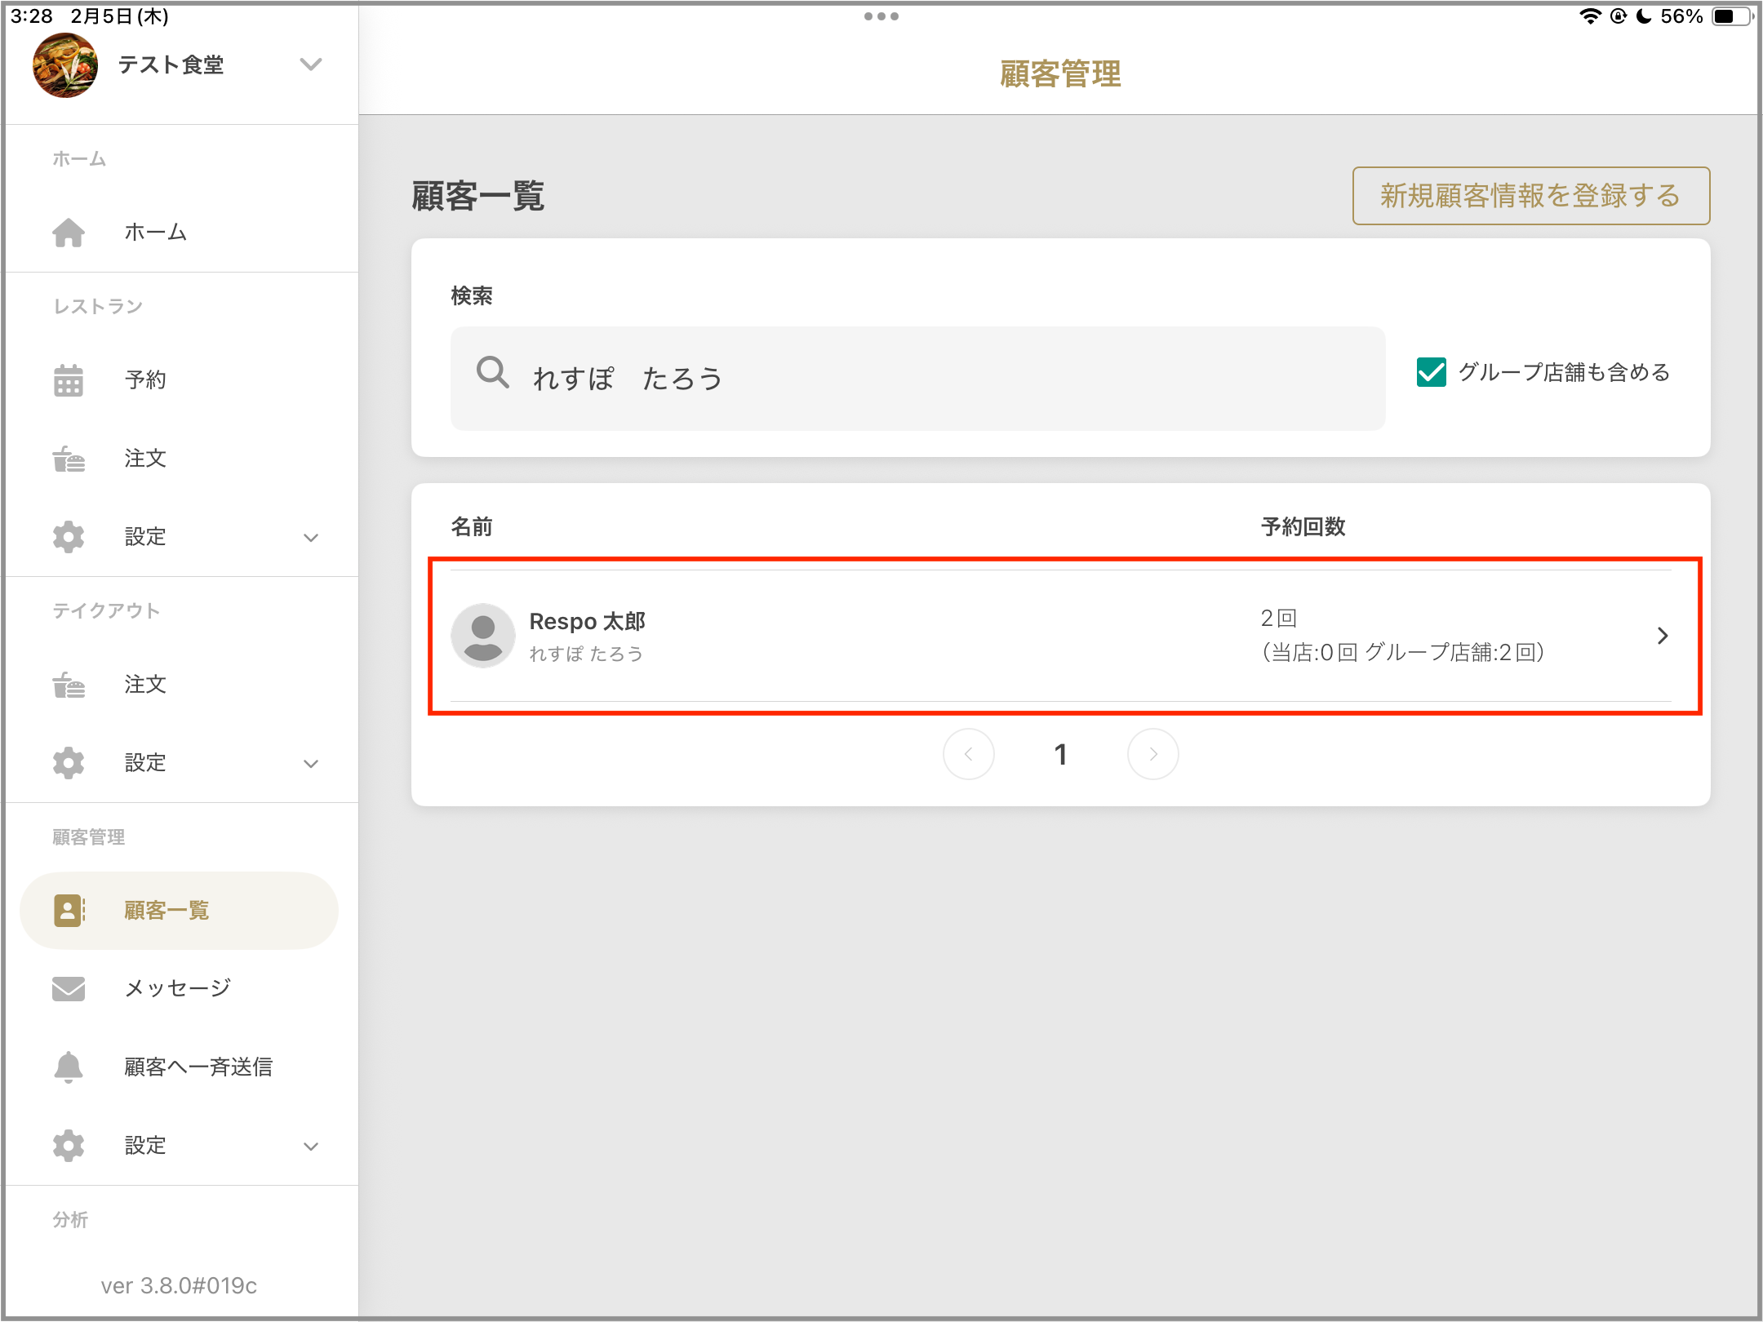Uncheck グループ店舗も含める checkbox
Screen dimensions: 1763x1322
point(1431,372)
